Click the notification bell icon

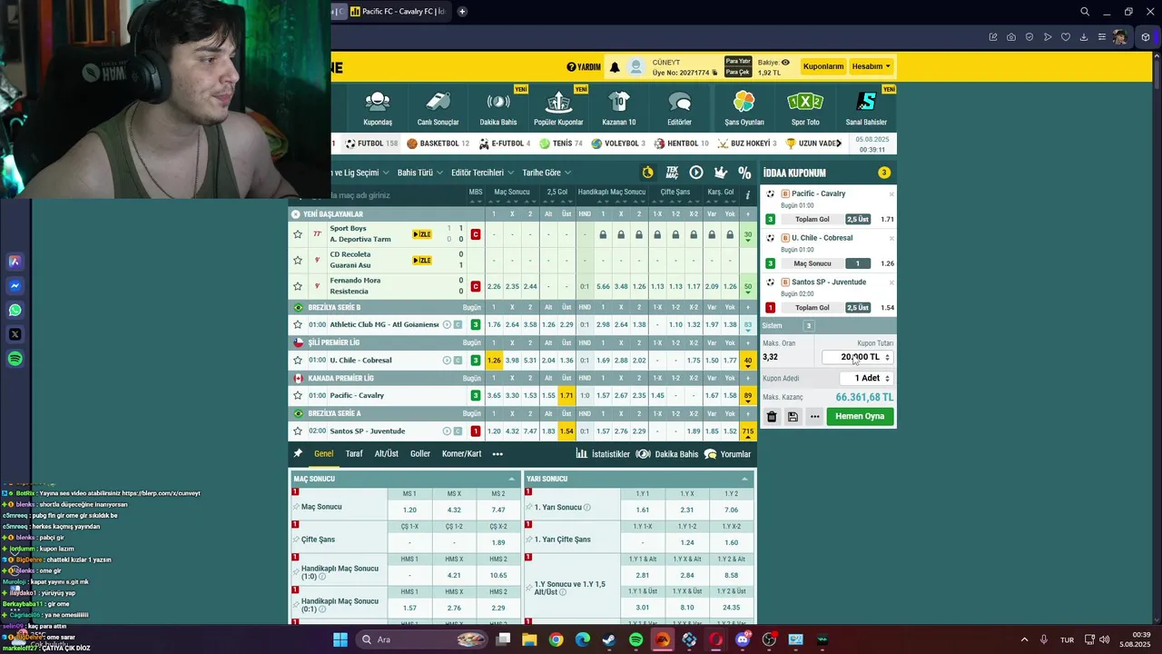pos(615,67)
